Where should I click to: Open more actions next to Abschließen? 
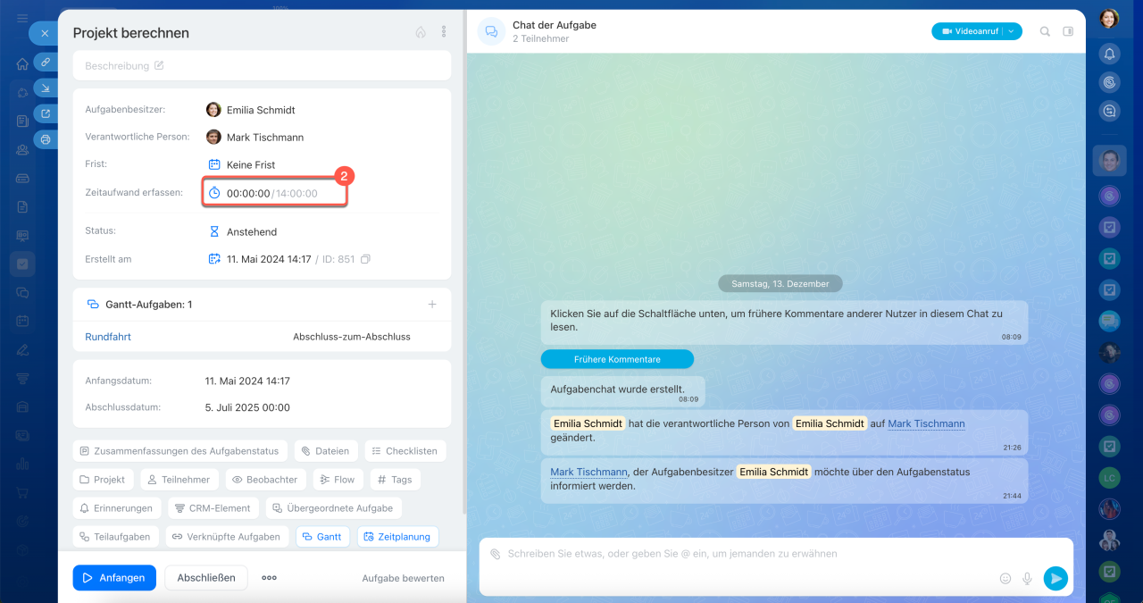tap(269, 578)
